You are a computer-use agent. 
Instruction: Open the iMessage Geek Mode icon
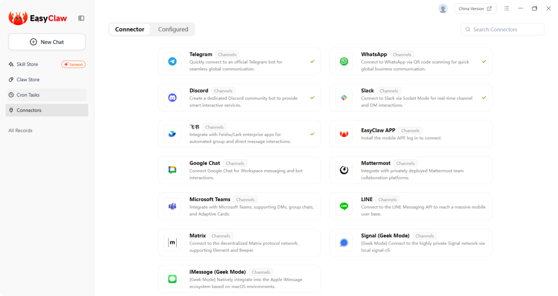[173, 279]
